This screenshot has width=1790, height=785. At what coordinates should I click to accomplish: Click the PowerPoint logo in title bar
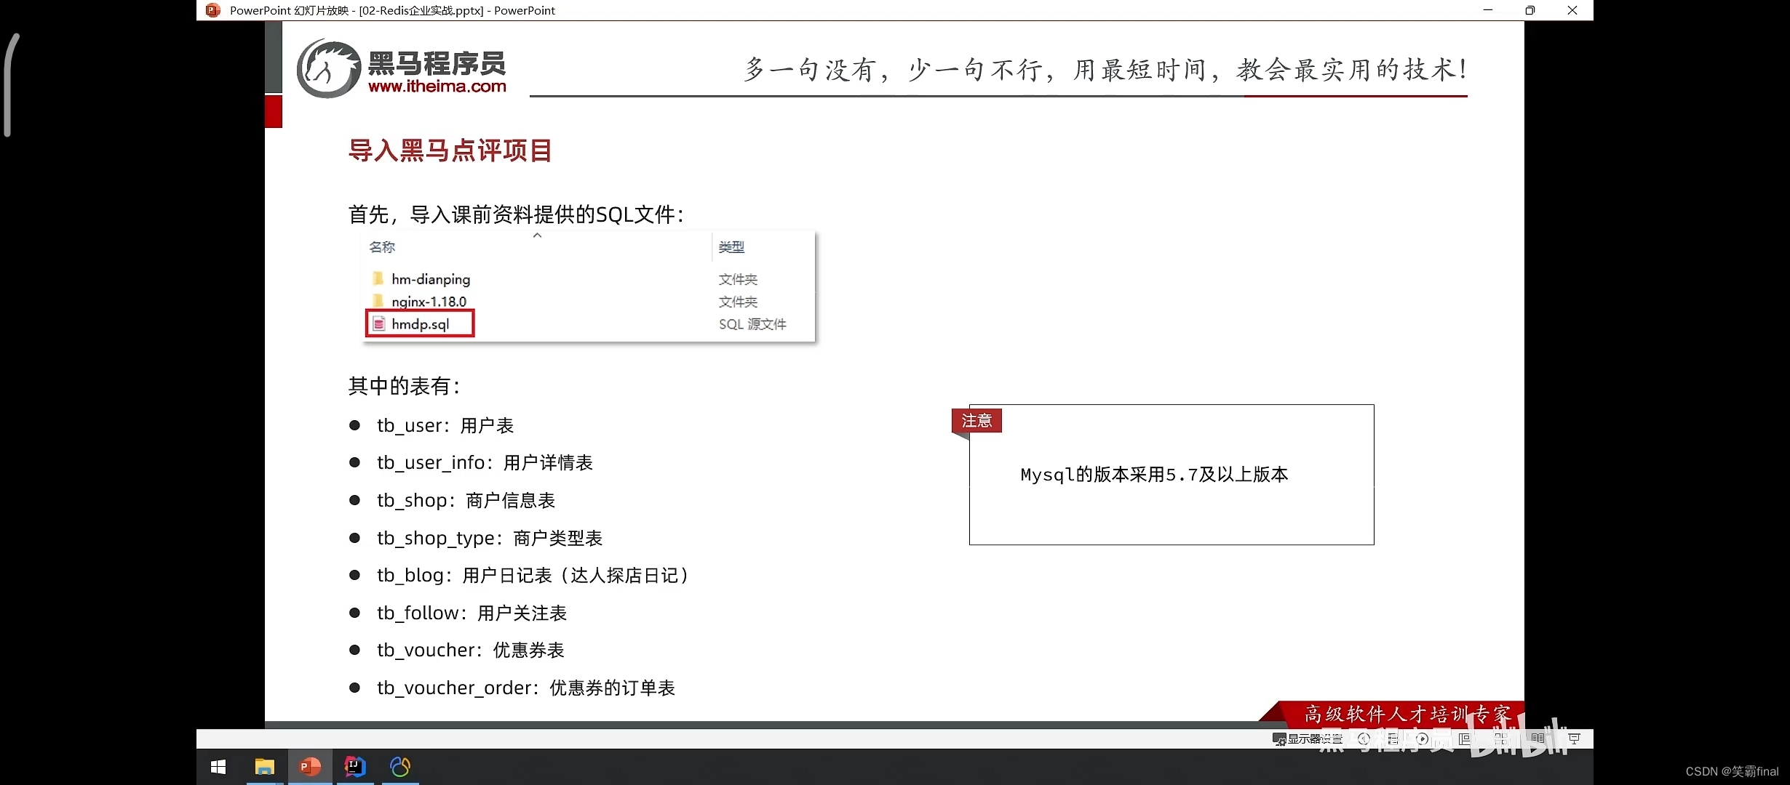tap(212, 10)
